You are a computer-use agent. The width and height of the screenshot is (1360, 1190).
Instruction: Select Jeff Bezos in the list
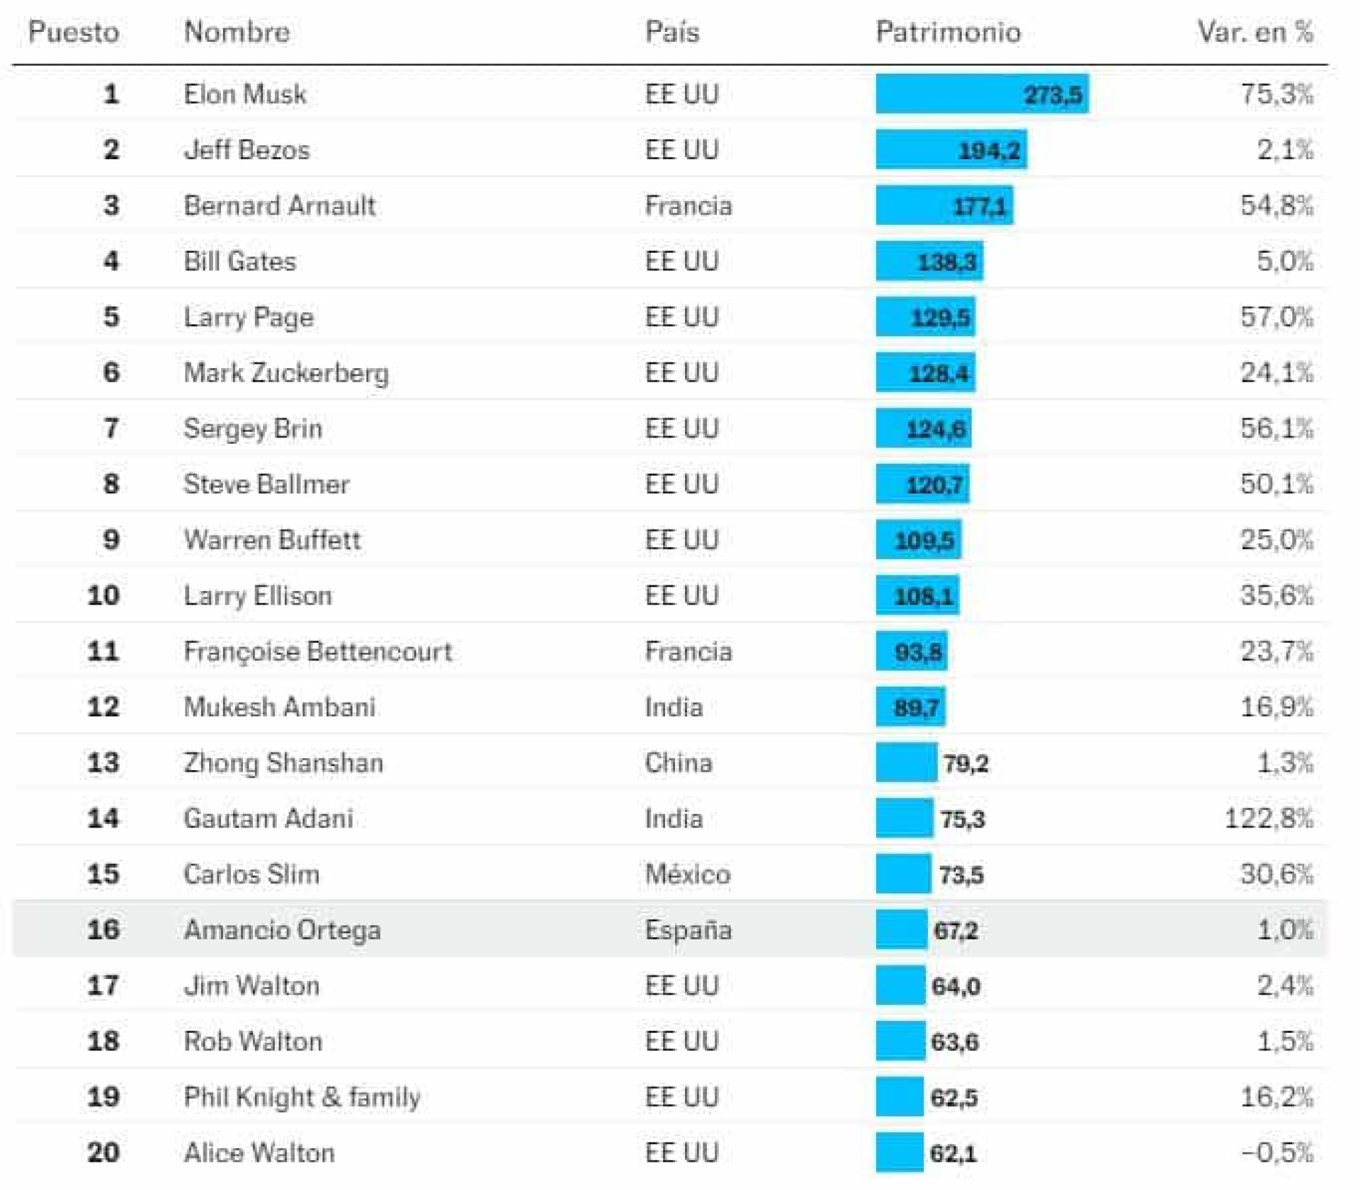(246, 150)
